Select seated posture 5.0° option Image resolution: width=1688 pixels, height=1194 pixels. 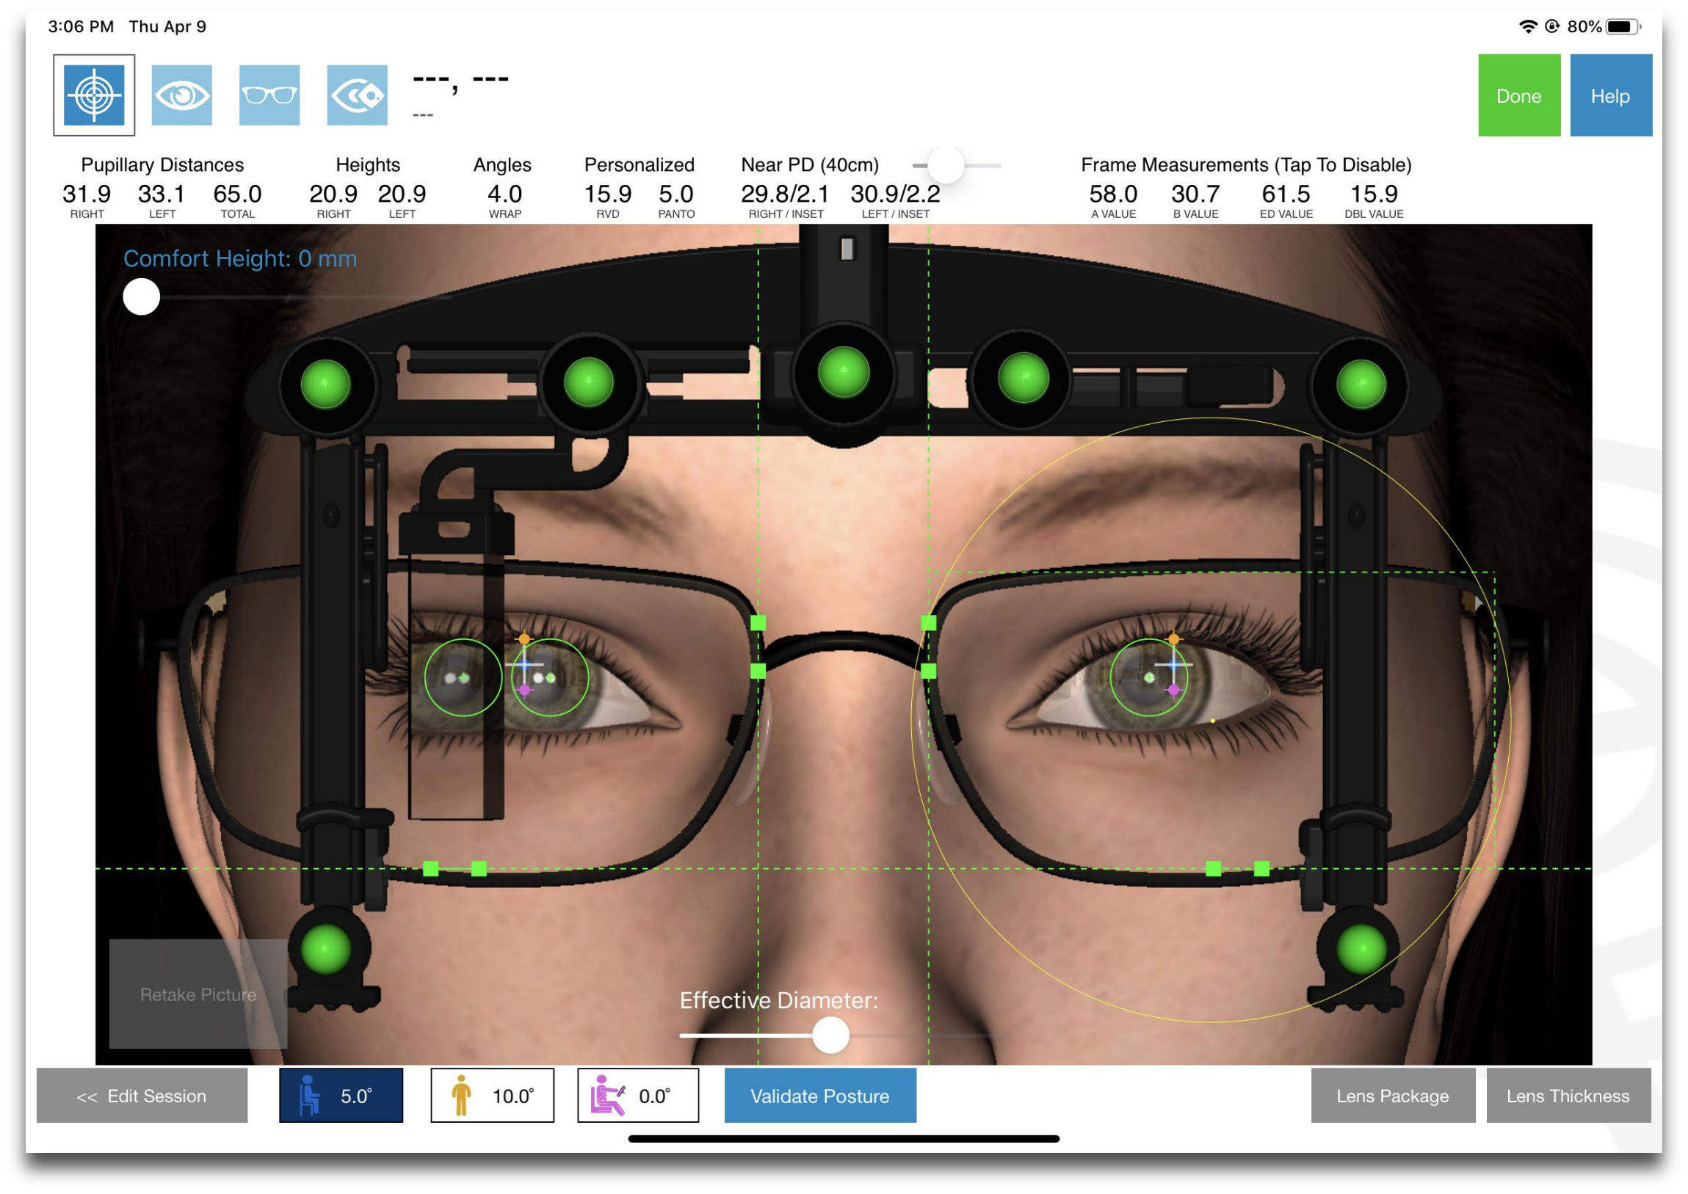pyautogui.click(x=341, y=1096)
